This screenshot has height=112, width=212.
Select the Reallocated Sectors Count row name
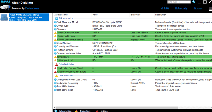click(x=70, y=68)
